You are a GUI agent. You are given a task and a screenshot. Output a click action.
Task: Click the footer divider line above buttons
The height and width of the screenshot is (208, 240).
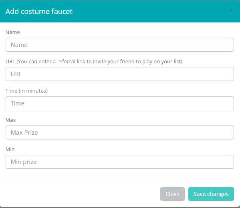pyautogui.click(x=120, y=181)
